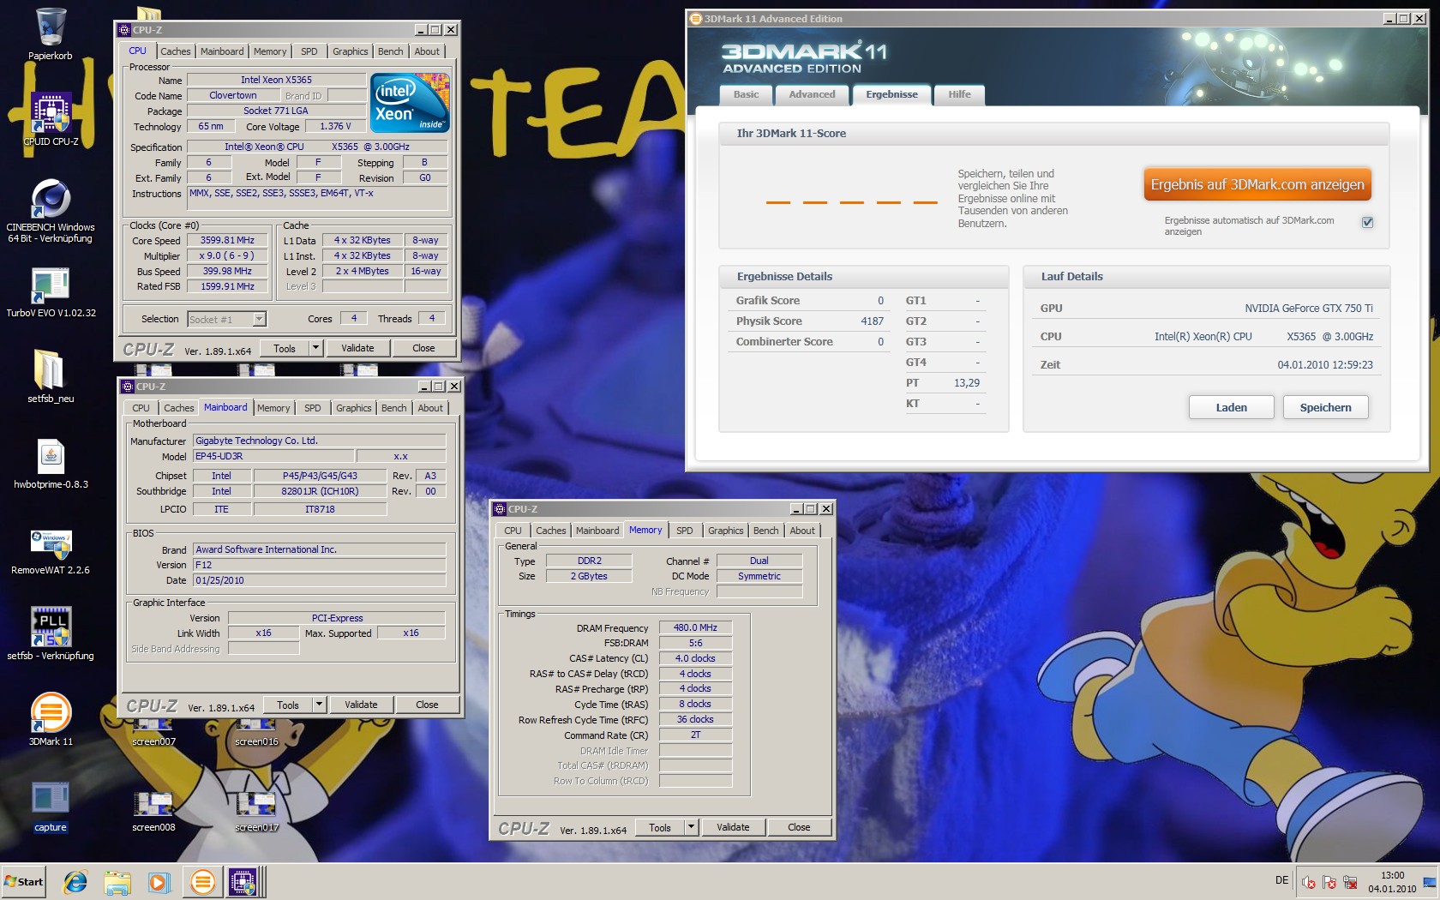The height and width of the screenshot is (900, 1440).
Task: Open hwbotprime-0.8.3 file icon
Action: [x=51, y=463]
